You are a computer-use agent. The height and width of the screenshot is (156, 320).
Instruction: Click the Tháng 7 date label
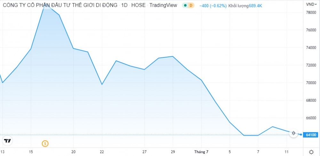point(201,152)
